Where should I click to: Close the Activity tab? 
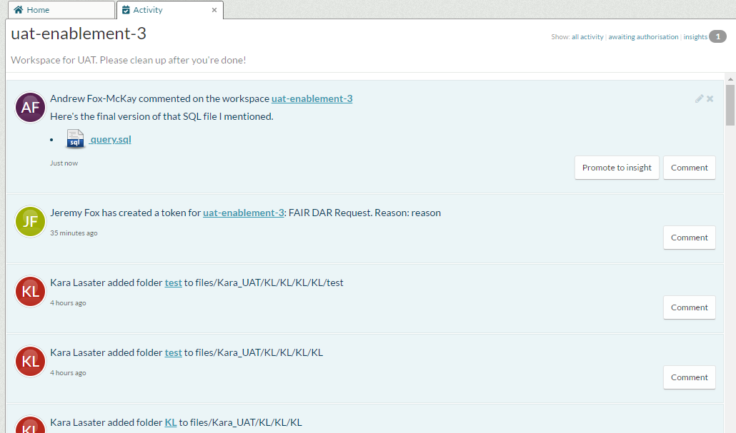[x=214, y=9]
